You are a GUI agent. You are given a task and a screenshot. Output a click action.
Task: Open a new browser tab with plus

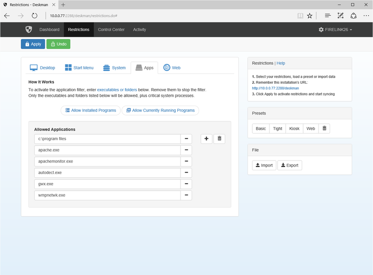[x=63, y=5]
